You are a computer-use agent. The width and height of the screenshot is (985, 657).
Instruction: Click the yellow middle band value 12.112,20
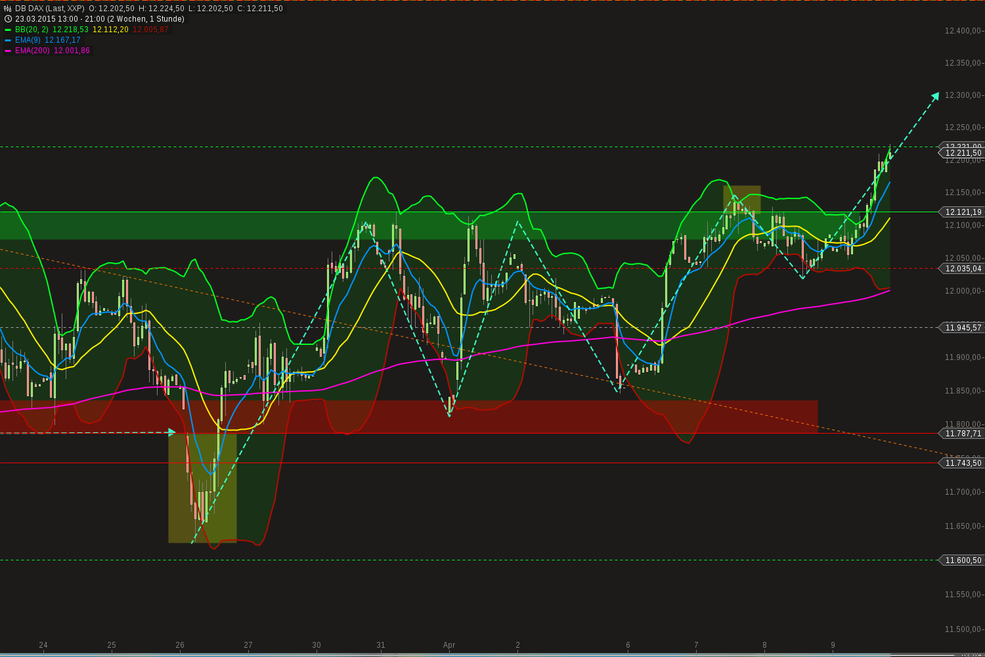pos(110,30)
